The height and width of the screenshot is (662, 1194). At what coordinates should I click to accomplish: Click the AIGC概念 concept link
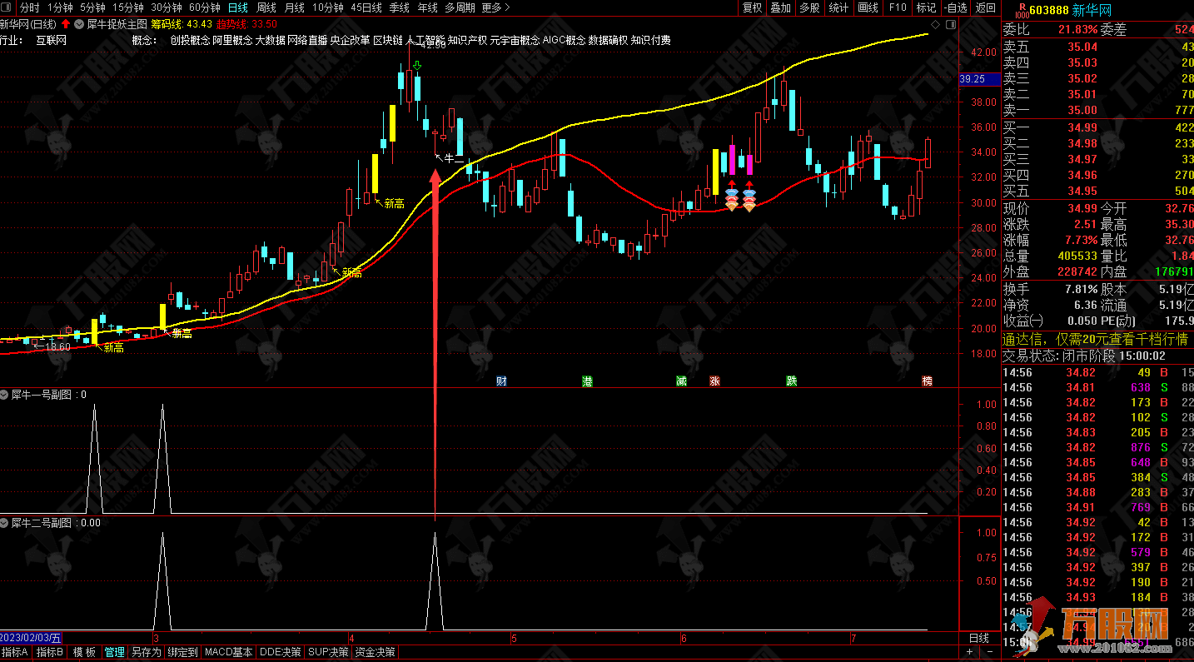564,40
